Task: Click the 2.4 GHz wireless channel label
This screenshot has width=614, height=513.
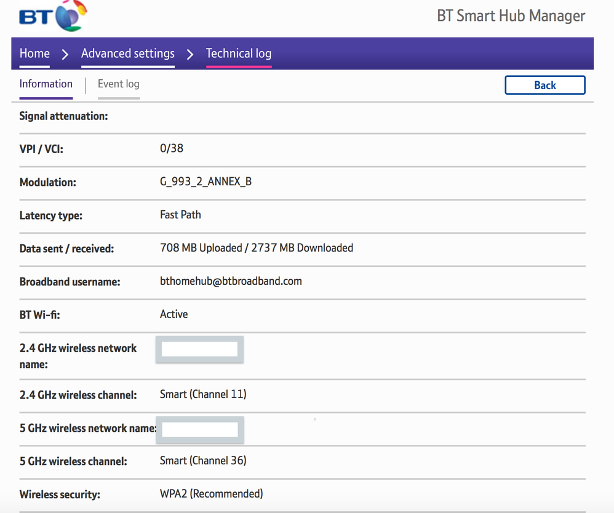Action: pos(78,395)
